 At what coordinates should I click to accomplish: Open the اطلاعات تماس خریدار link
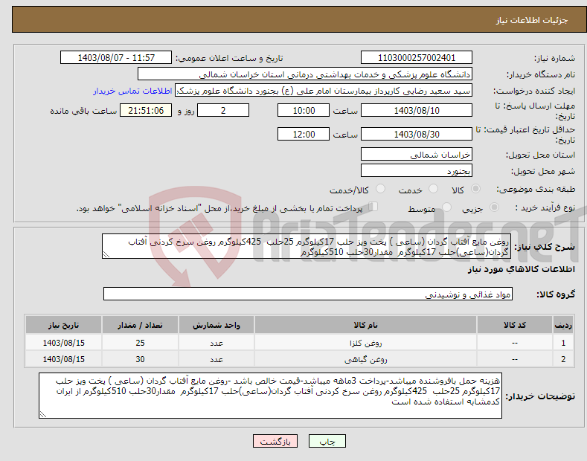pos(132,91)
